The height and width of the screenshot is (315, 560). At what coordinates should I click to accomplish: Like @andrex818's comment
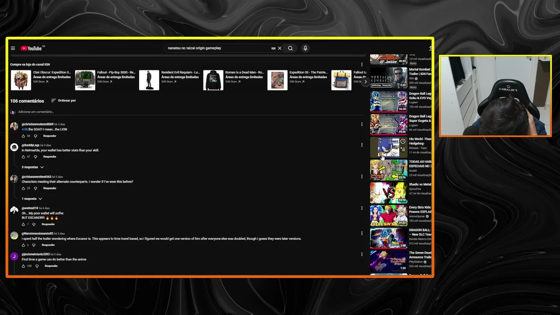[x=24, y=224]
